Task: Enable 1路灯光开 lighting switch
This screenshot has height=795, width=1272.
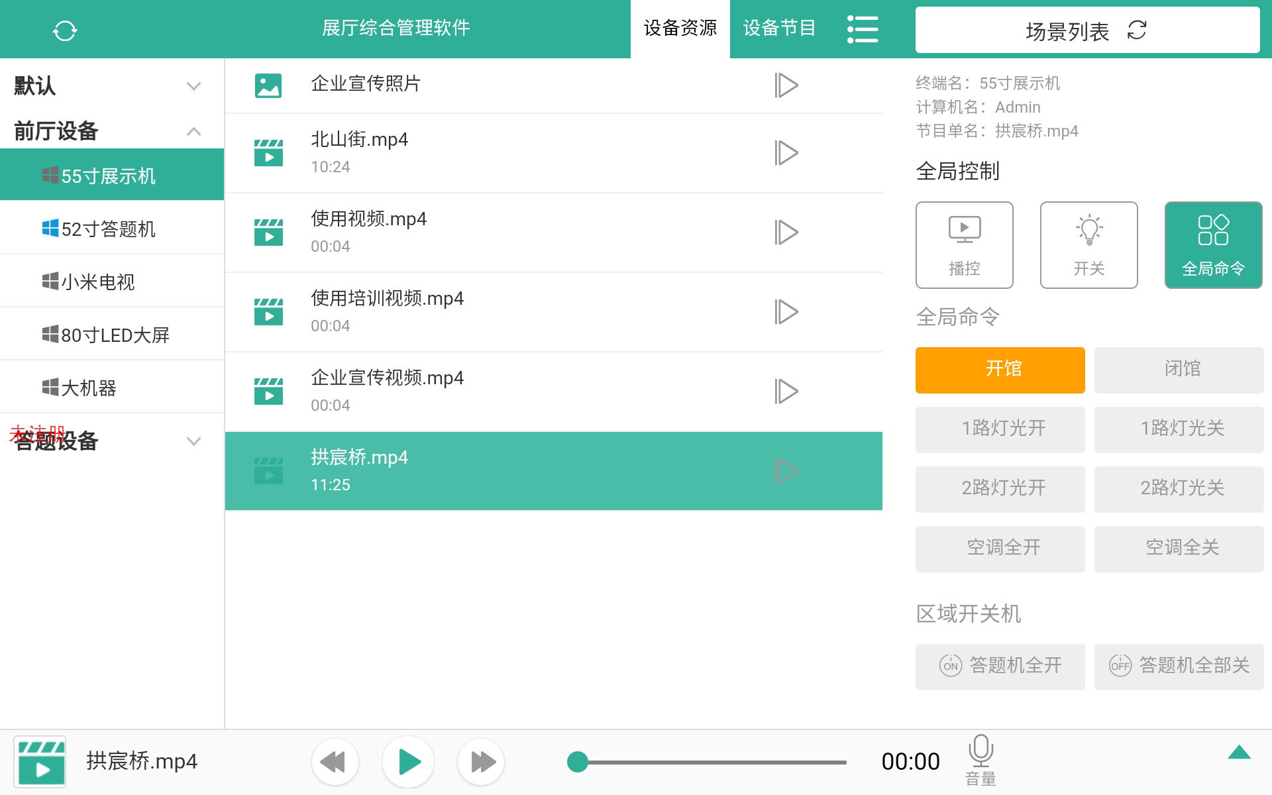Action: (1000, 429)
